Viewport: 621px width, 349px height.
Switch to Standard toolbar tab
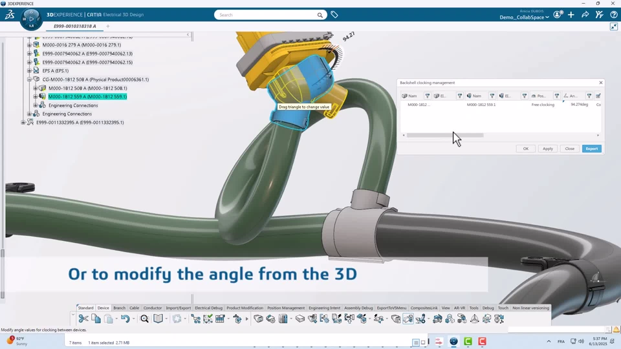tap(85, 308)
